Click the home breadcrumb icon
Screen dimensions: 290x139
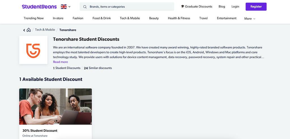(x=29, y=30)
